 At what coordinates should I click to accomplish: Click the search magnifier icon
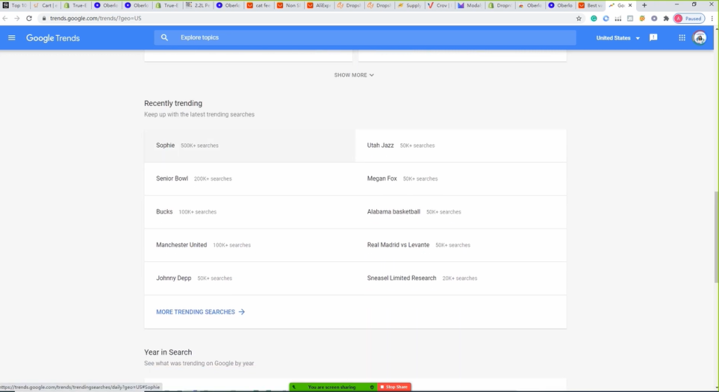(x=164, y=38)
